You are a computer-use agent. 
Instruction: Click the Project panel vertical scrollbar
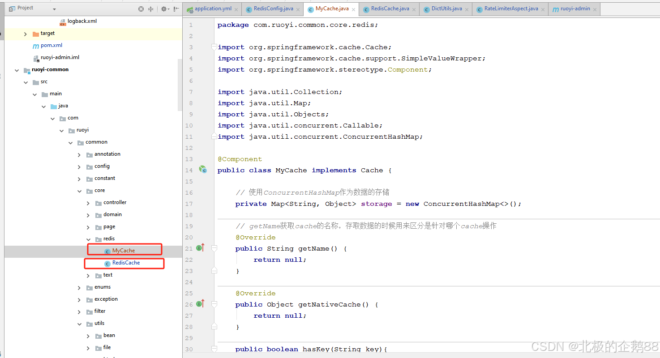pos(180,85)
